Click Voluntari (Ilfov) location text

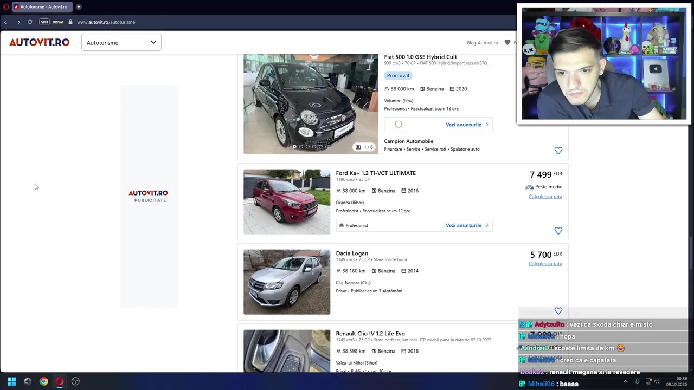399,101
